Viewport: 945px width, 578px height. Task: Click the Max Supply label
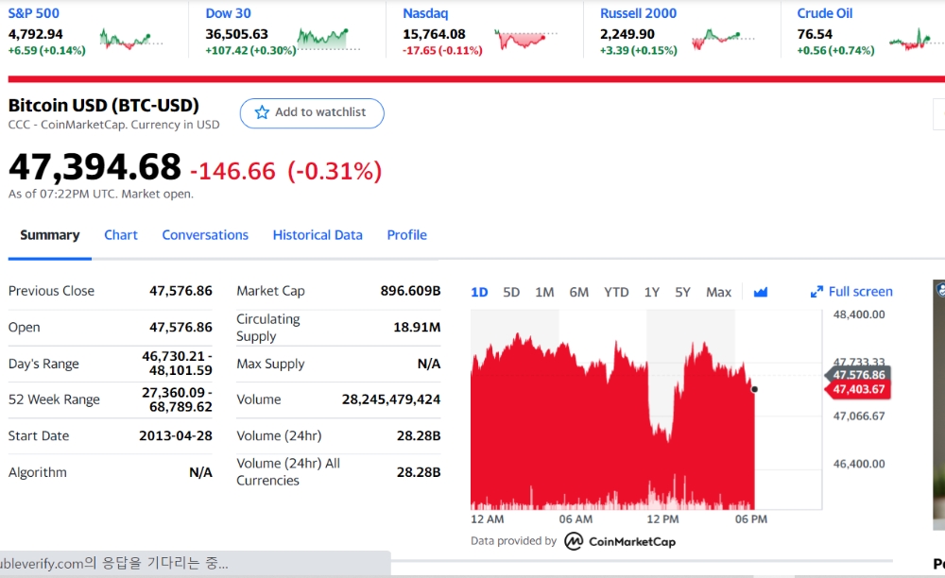(270, 364)
